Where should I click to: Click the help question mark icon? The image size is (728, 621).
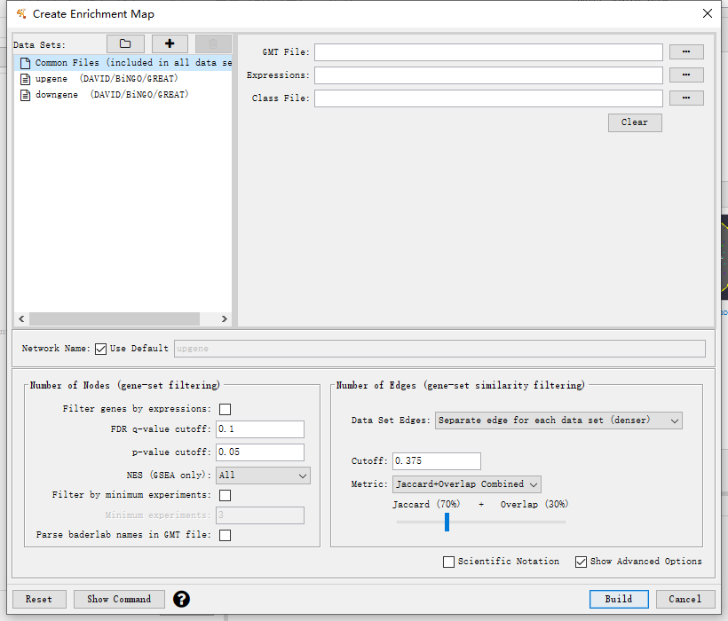tap(181, 599)
